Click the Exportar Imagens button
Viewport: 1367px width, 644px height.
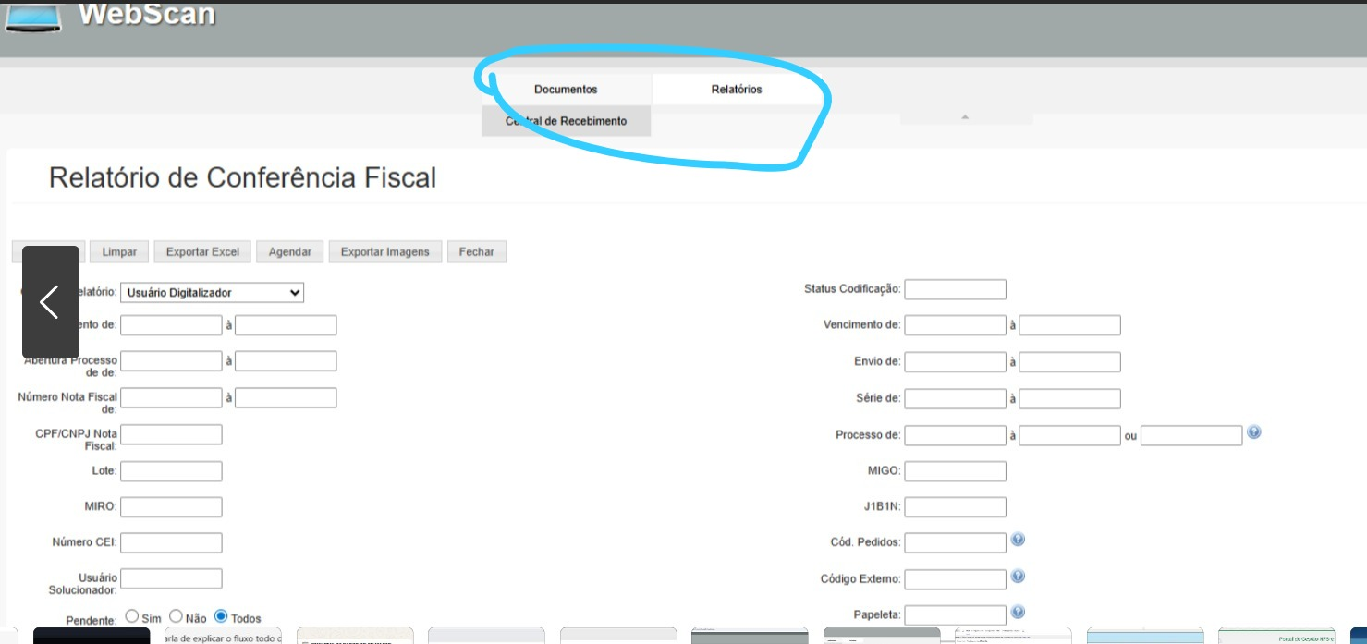point(384,251)
